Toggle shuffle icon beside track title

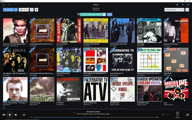click(x=74, y=113)
